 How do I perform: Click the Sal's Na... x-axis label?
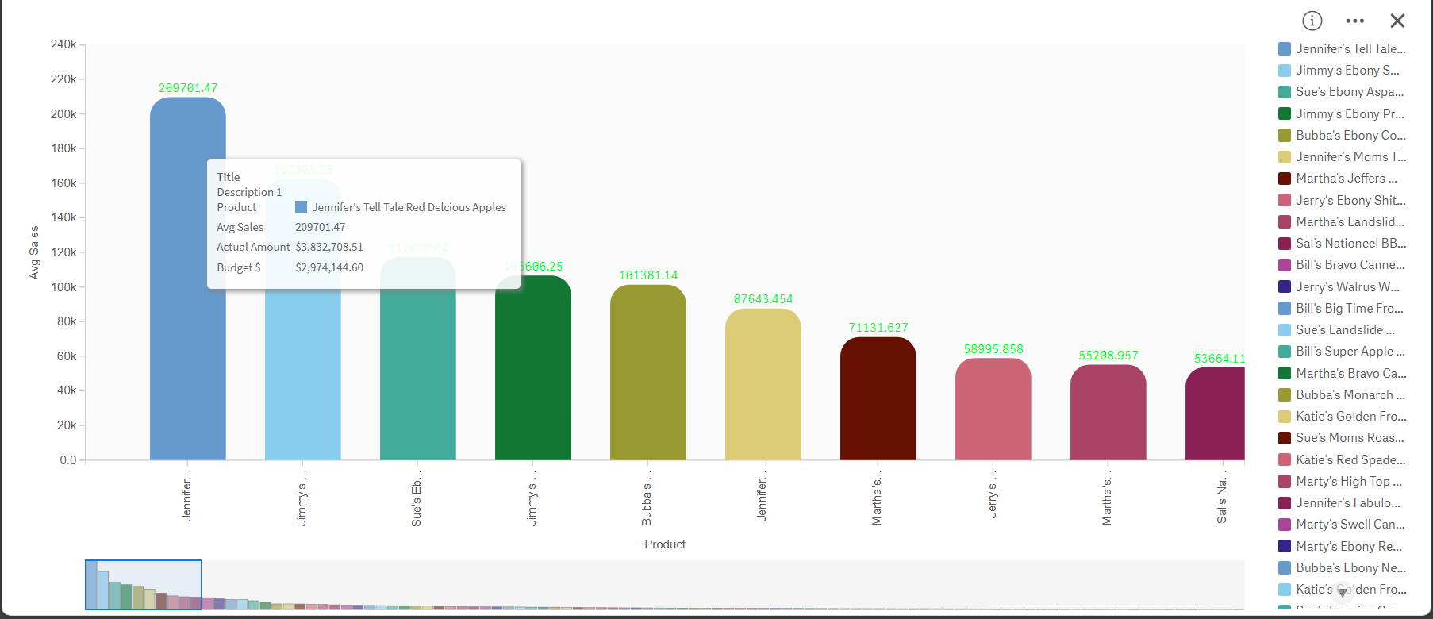[x=1222, y=500]
